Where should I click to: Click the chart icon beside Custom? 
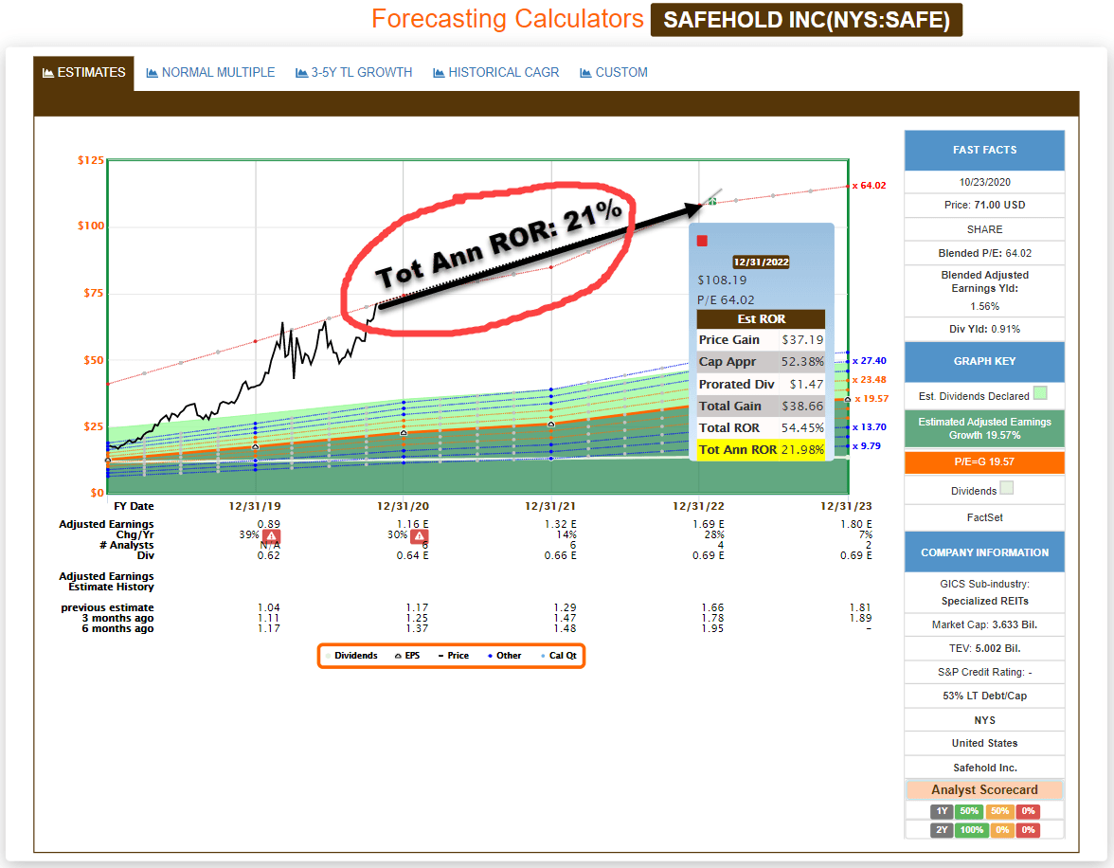(586, 73)
